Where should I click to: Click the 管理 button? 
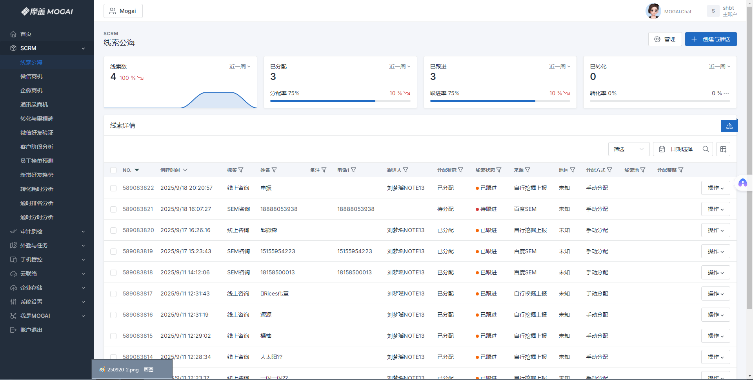click(x=665, y=39)
